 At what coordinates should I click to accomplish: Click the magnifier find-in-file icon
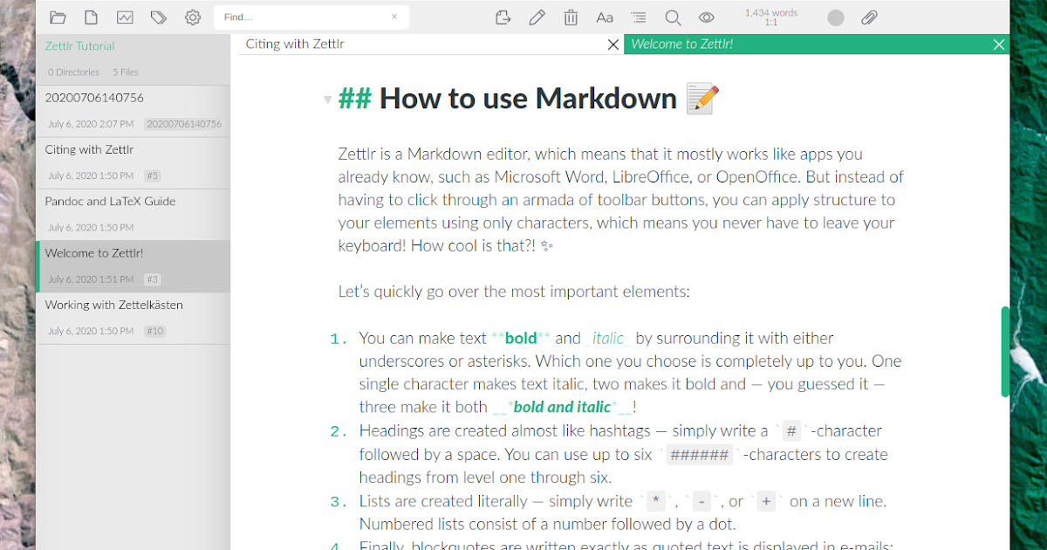[x=673, y=17]
